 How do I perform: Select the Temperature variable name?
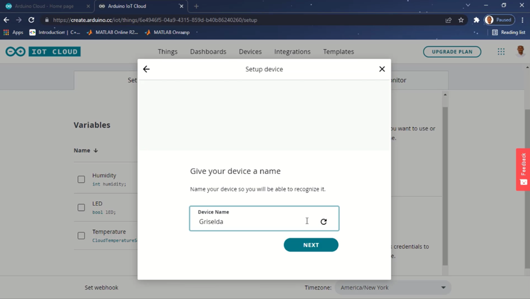[109, 231]
